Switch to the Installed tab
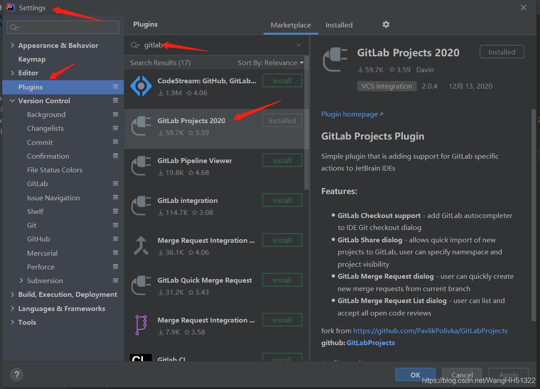The width and height of the screenshot is (540, 389). [339, 25]
